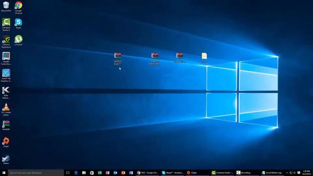Launch uTorrent from the desktop
Viewport: 313px width, 176px height.
tap(19, 40)
